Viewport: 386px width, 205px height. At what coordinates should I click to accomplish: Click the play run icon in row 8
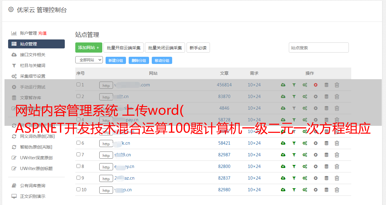coord(316,166)
